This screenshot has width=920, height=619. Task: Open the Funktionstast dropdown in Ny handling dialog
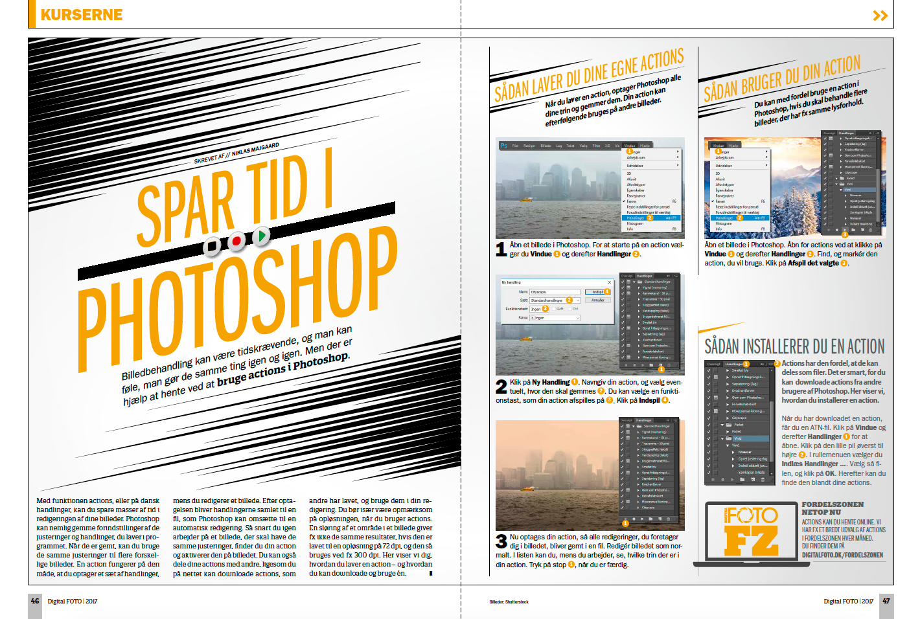(x=540, y=309)
